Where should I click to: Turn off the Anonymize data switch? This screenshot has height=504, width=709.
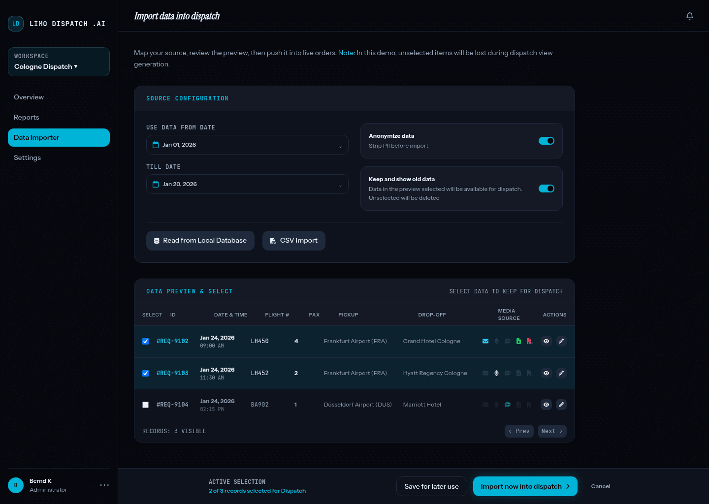pos(547,141)
